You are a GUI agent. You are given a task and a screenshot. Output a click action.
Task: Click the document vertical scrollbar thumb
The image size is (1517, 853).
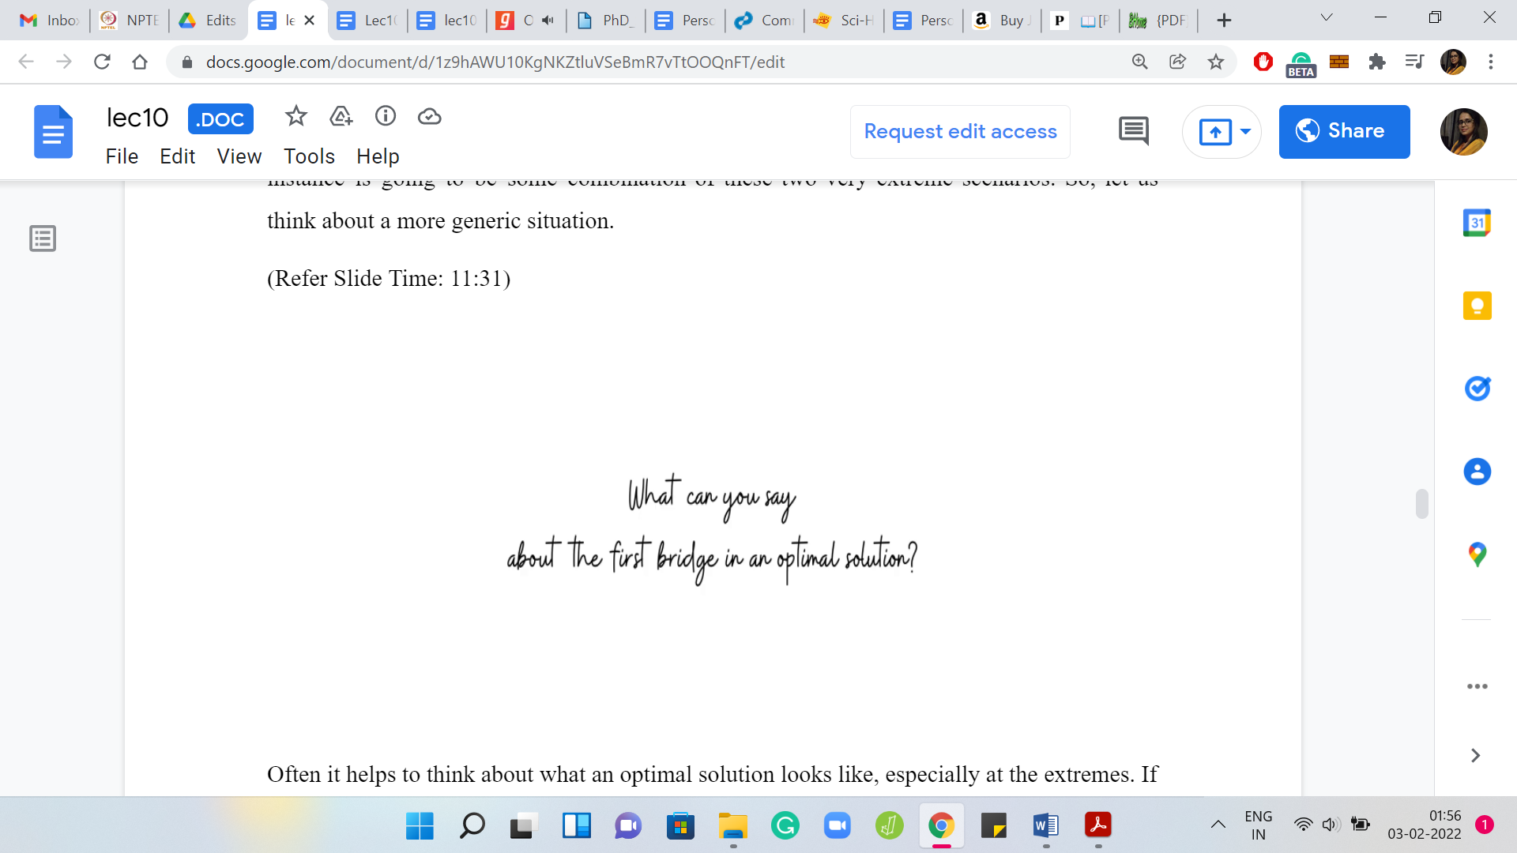[x=1421, y=504]
